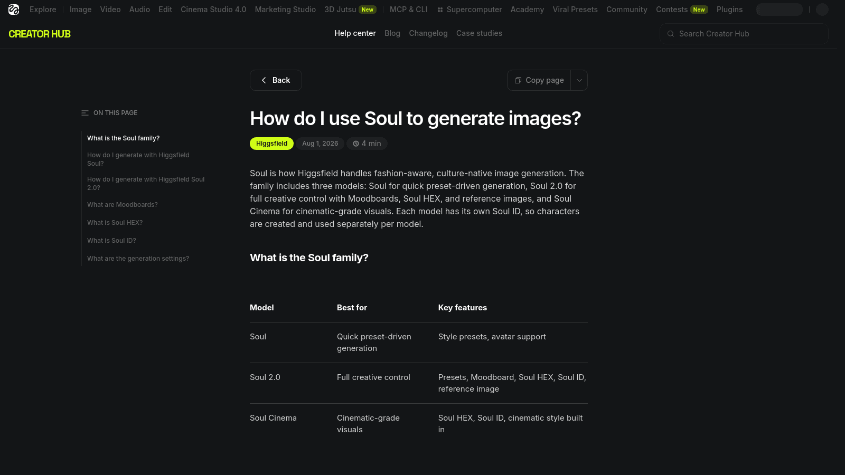The width and height of the screenshot is (845, 475).
Task: Expand the Copy page dropdown arrow
Action: (x=579, y=80)
